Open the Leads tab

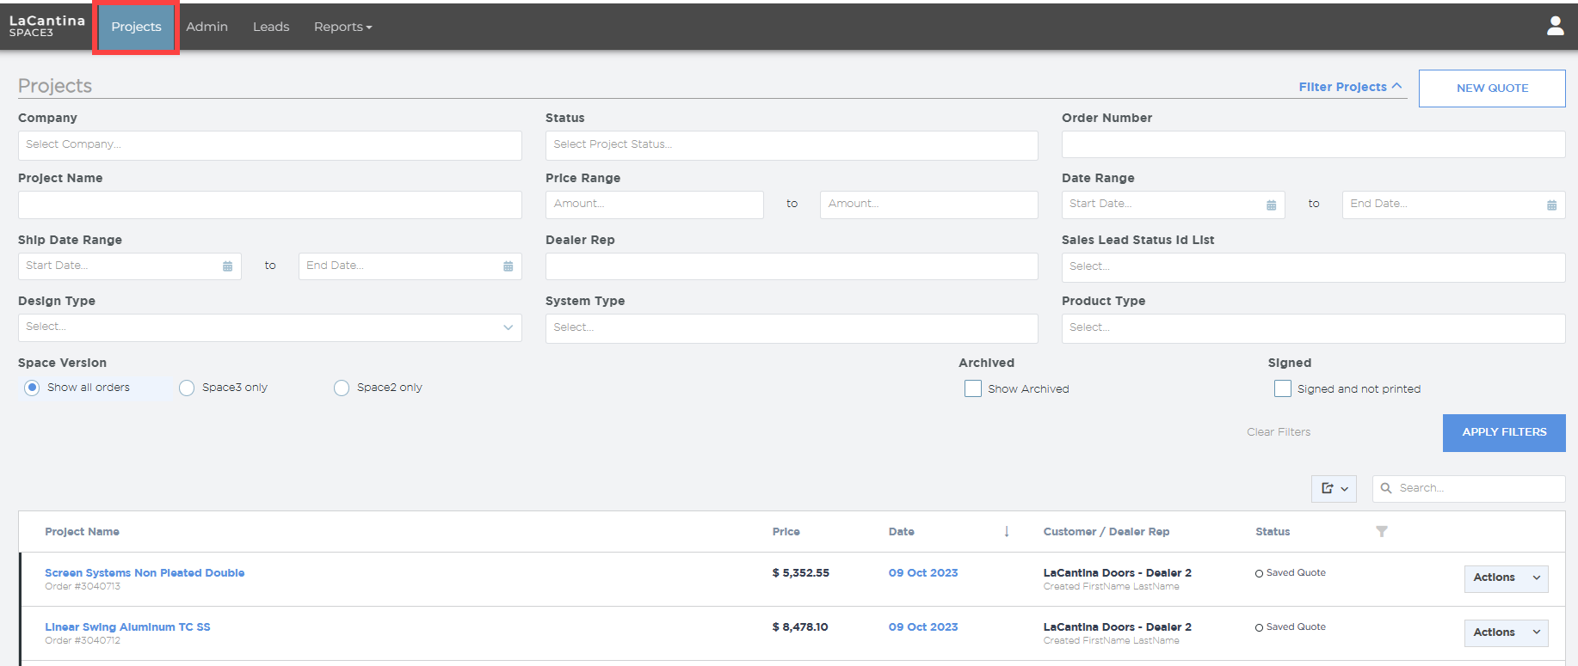(x=271, y=27)
